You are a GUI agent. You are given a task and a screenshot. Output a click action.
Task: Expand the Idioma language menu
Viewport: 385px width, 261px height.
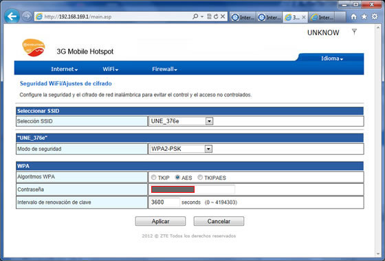click(331, 59)
